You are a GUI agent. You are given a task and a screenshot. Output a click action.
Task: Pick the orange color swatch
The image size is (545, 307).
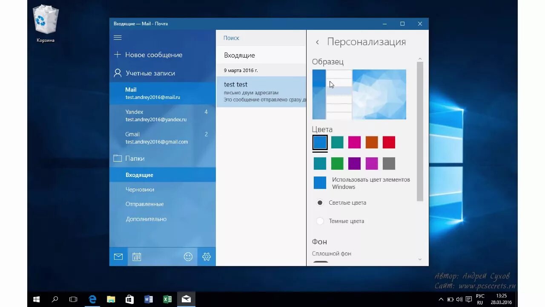pyautogui.click(x=372, y=142)
